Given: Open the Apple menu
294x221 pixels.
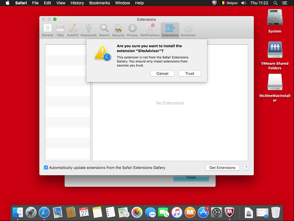Looking at the screenshot, I should (7, 3).
